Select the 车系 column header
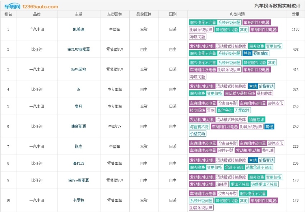The height and width of the screenshot is (212, 306). click(79, 14)
